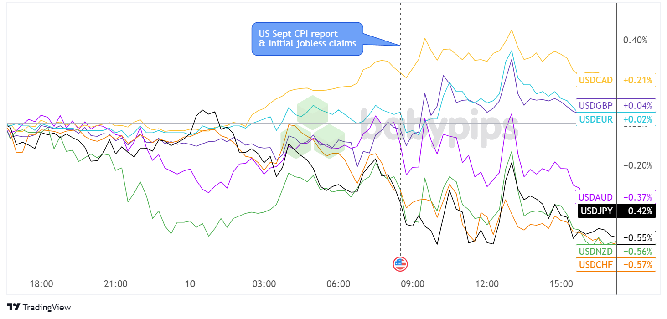Select the USDCAD series label

596,80
